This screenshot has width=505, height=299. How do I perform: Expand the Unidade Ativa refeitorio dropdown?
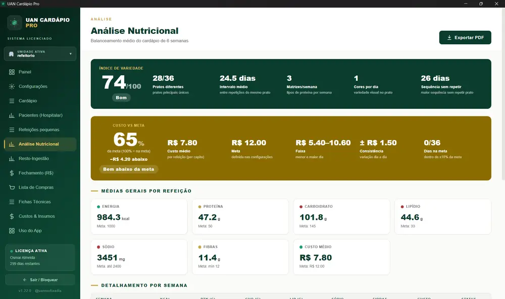(x=40, y=53)
